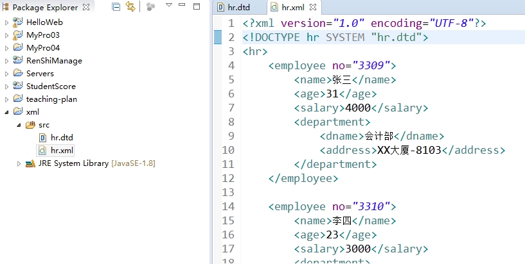Click the hr.dtd file icon in tree
This screenshot has width=525, height=264.
coord(42,138)
